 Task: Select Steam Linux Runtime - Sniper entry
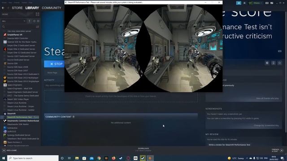(20, 106)
